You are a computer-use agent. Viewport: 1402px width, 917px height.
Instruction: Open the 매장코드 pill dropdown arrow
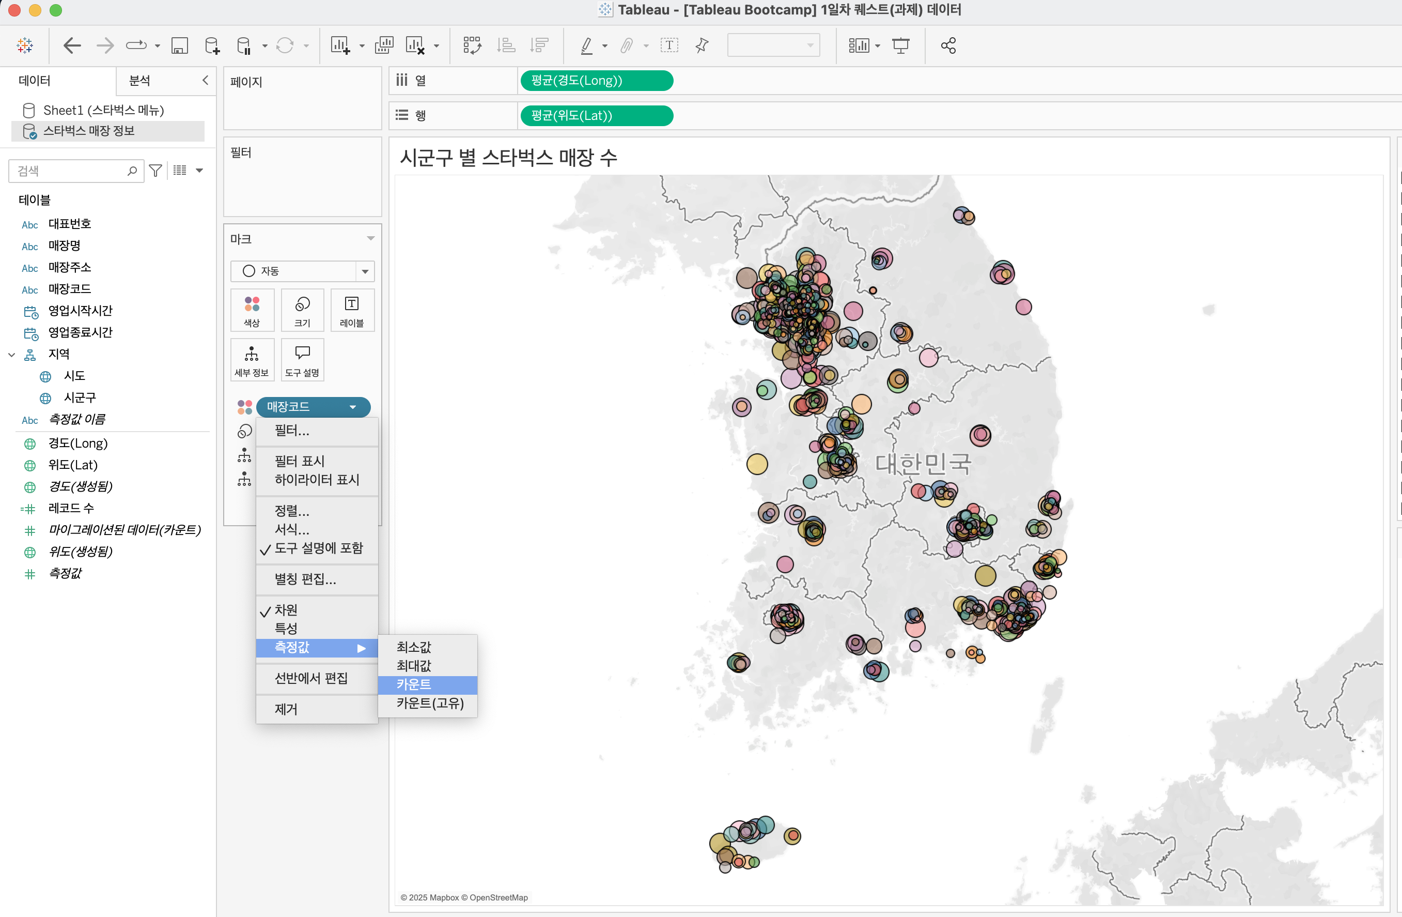coord(352,407)
